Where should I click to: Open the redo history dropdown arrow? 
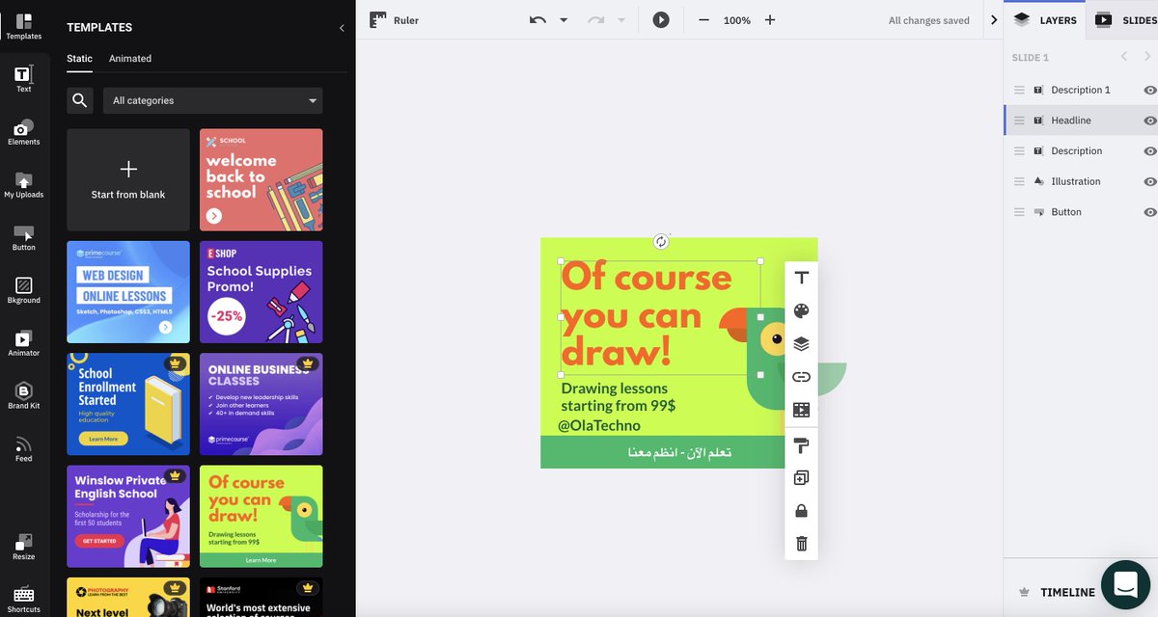[x=621, y=20]
